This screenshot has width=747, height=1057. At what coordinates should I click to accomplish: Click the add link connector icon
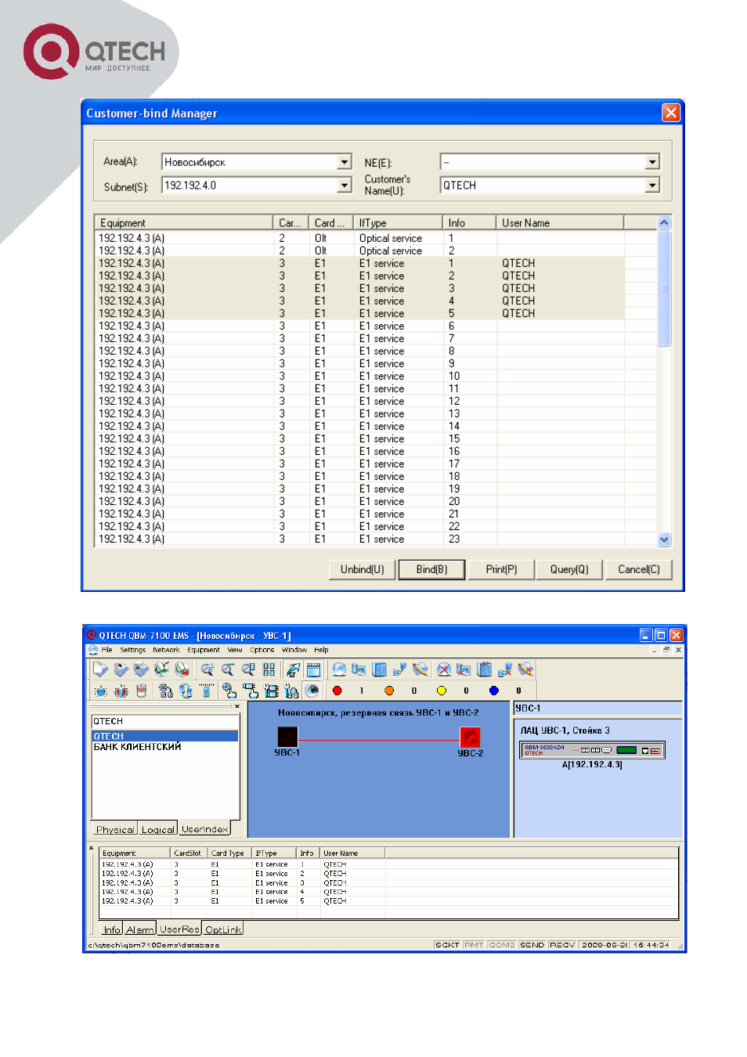399,669
